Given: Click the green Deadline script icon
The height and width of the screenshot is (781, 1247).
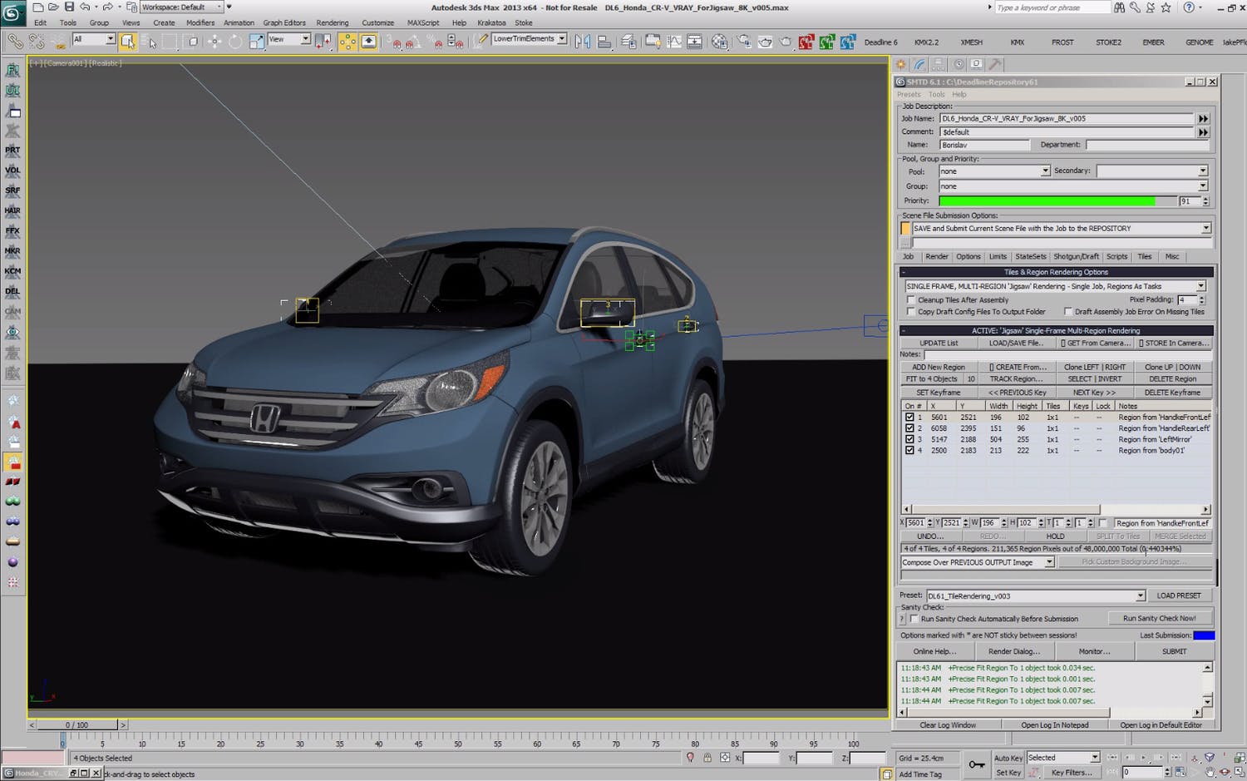Looking at the screenshot, I should tap(826, 42).
